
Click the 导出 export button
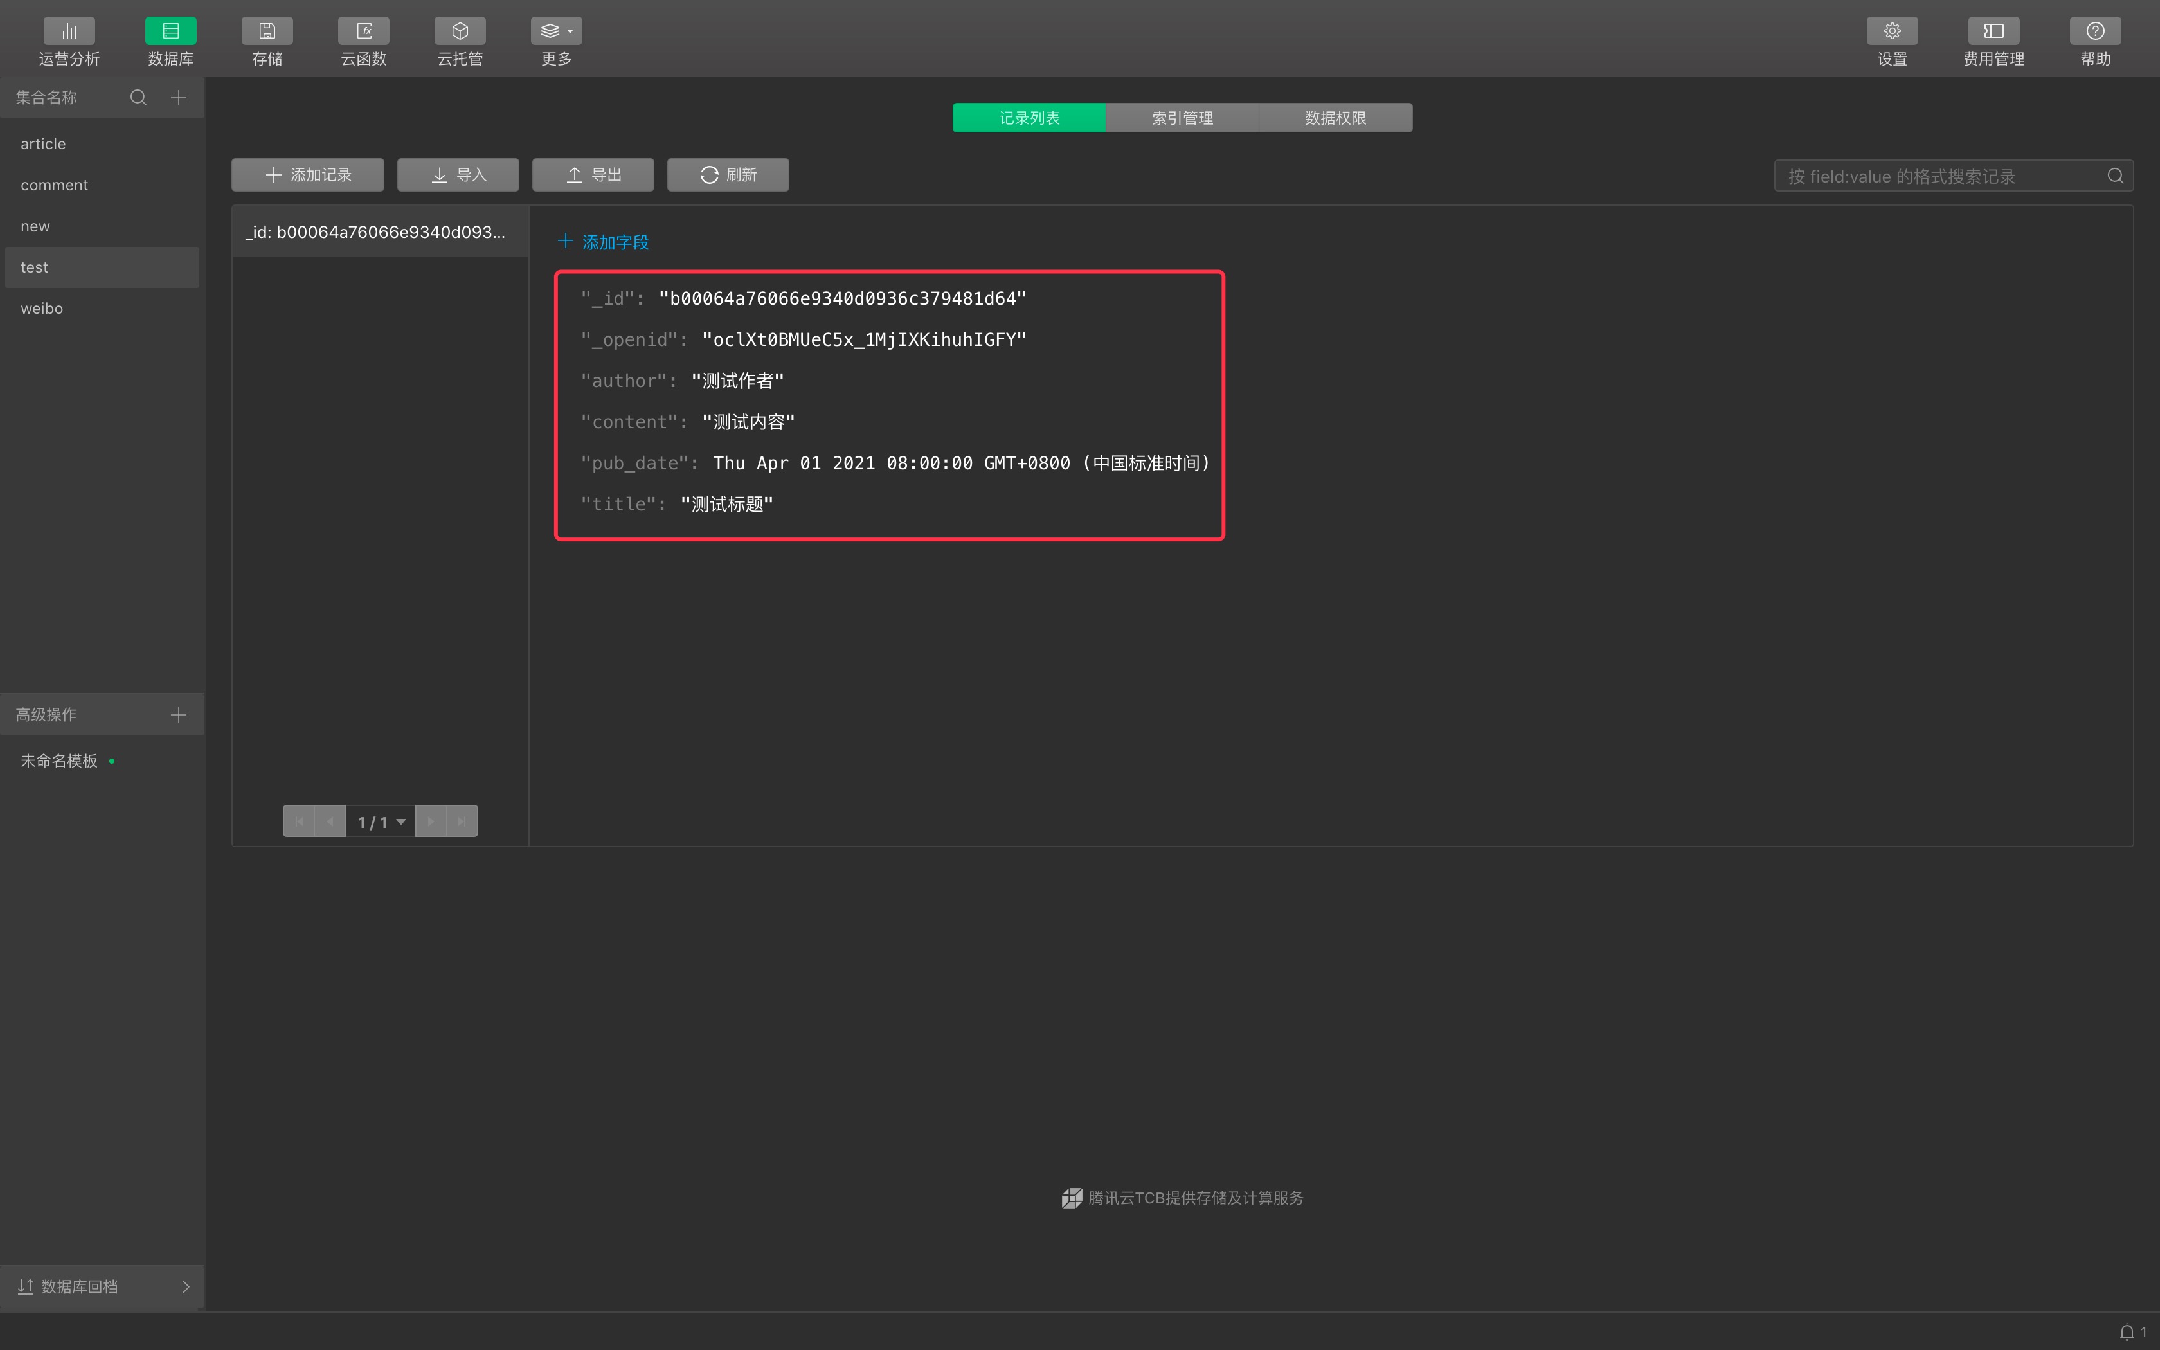click(x=593, y=175)
